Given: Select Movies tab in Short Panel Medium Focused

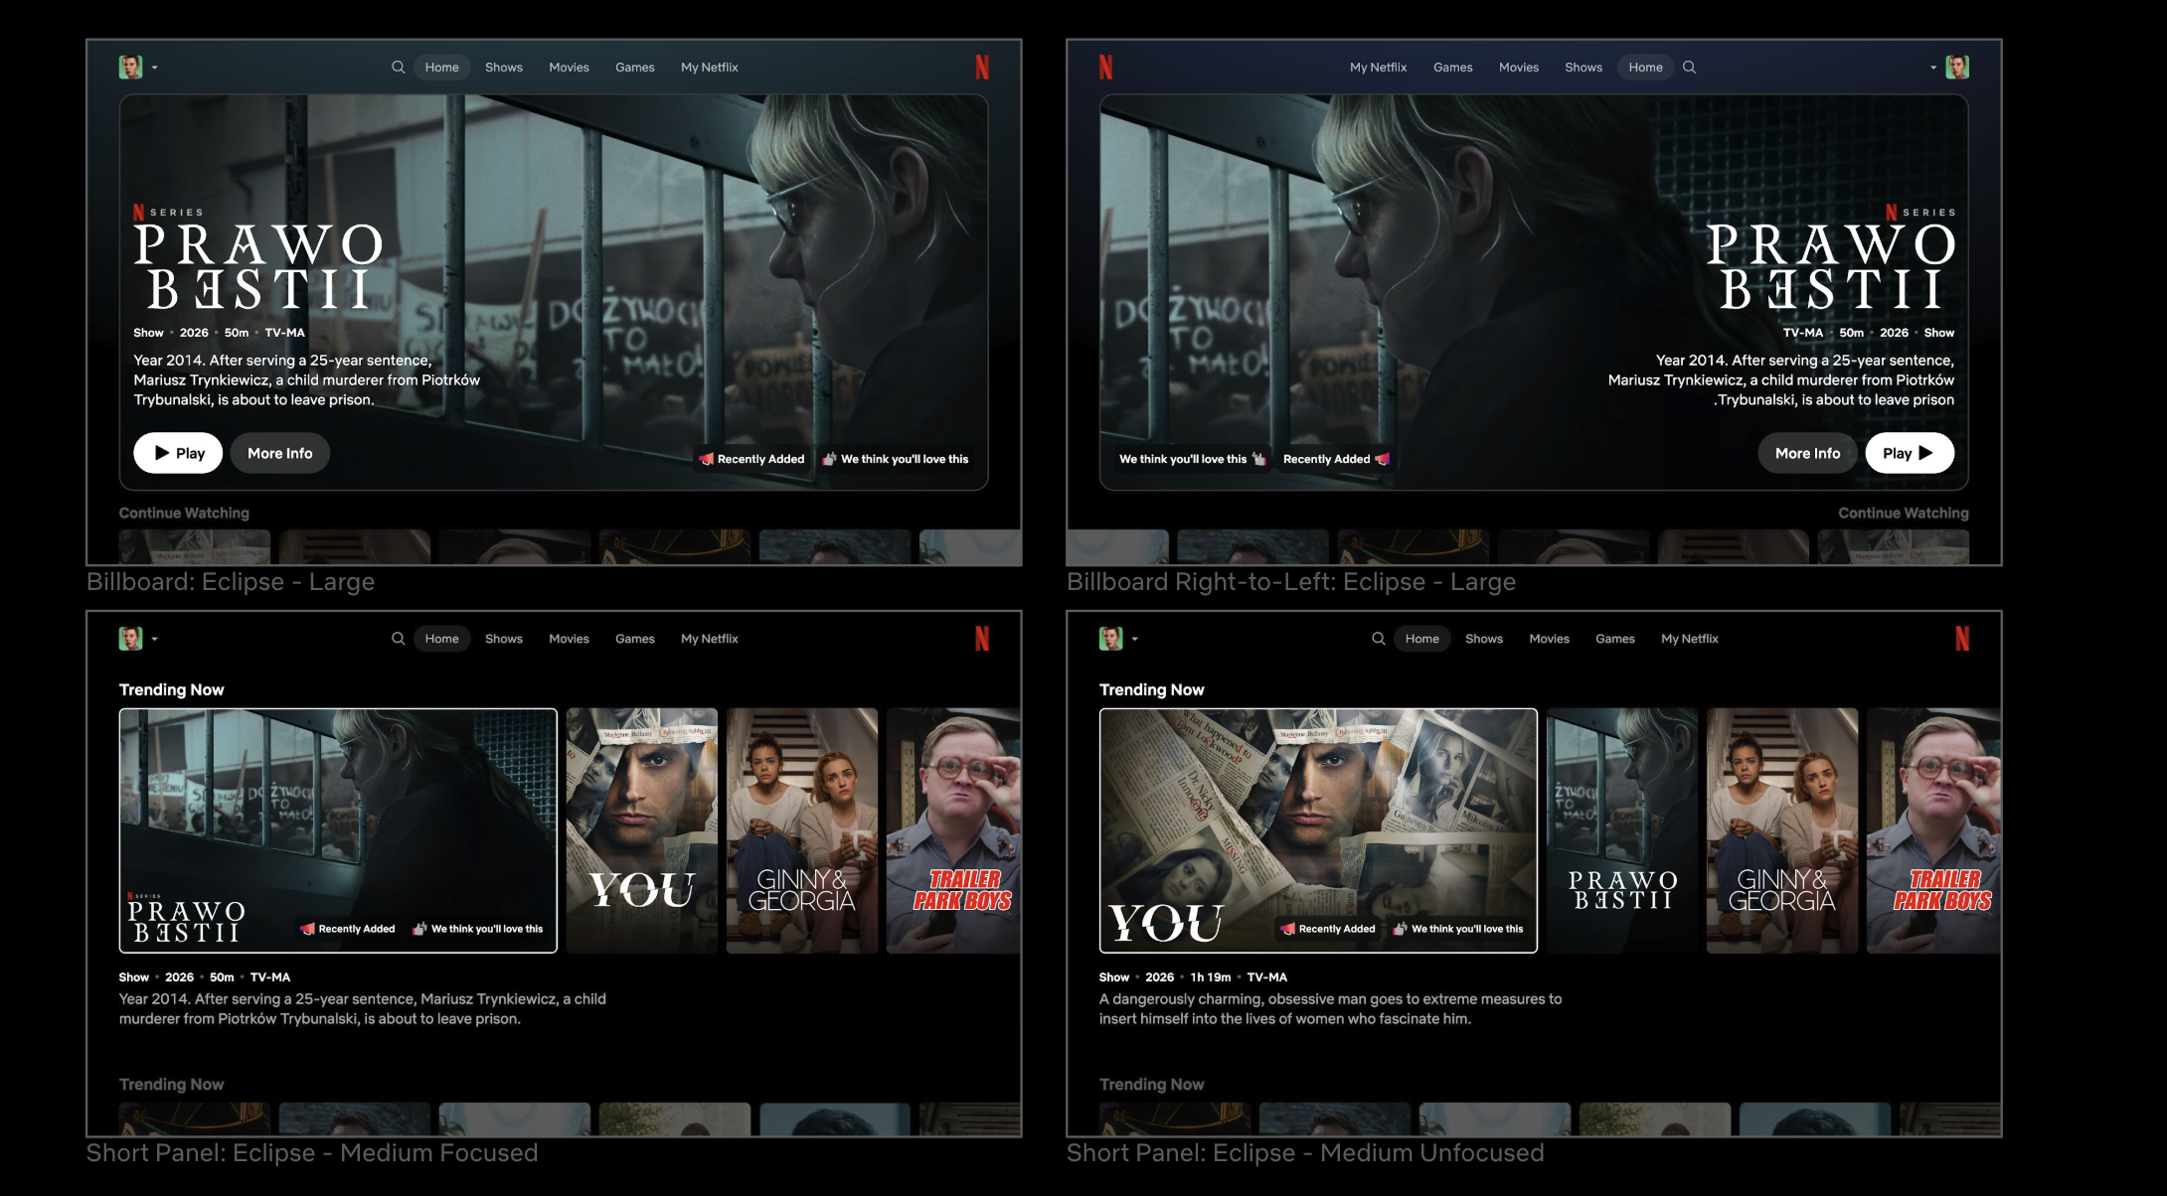Looking at the screenshot, I should (x=569, y=639).
